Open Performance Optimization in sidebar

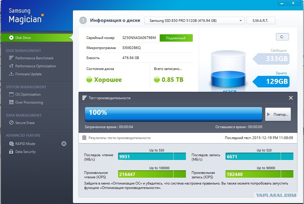[x=35, y=66]
